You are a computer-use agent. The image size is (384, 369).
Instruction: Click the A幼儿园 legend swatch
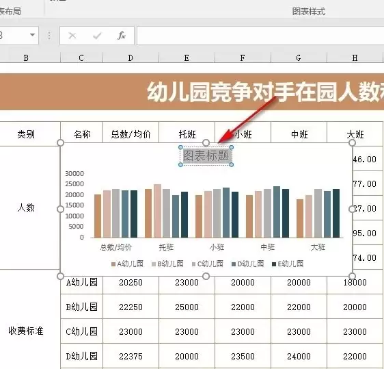113,264
